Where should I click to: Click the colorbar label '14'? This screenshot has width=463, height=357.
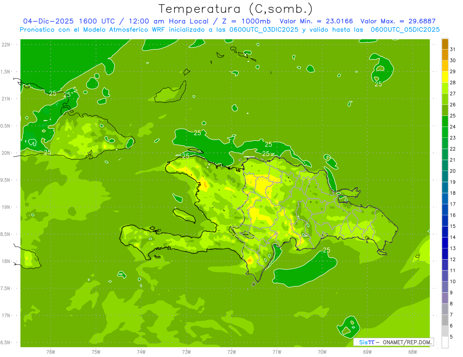point(453,237)
